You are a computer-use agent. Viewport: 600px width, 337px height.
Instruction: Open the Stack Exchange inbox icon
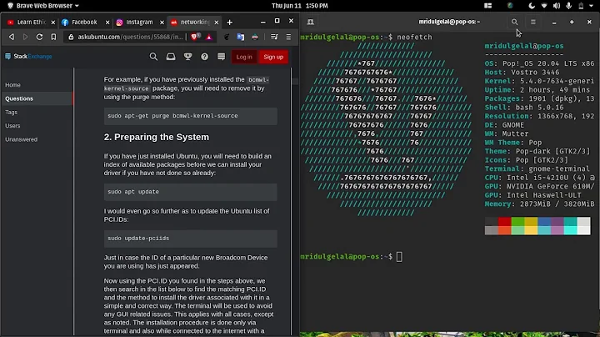coord(171,57)
